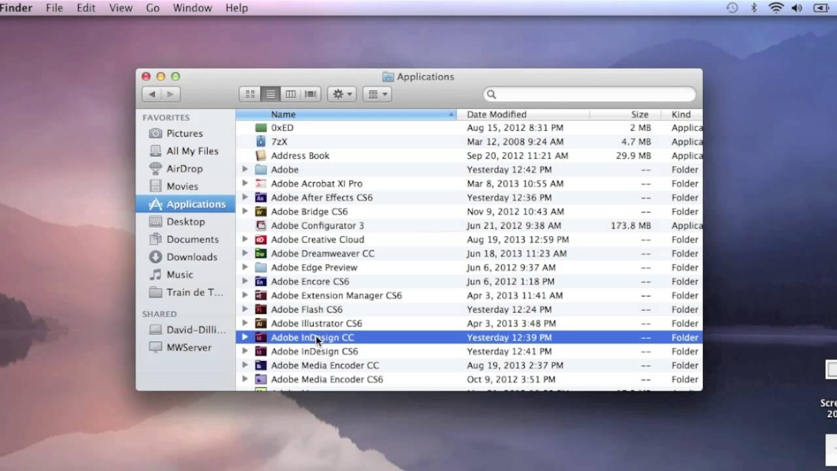Click the volume menu bar icon
Viewport: 837px width, 471px height.
tap(796, 8)
